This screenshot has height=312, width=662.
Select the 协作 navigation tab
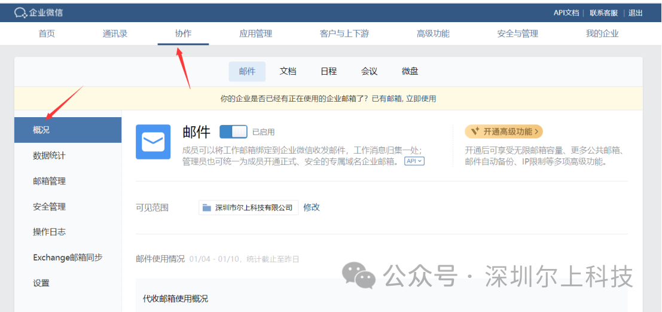pyautogui.click(x=183, y=34)
